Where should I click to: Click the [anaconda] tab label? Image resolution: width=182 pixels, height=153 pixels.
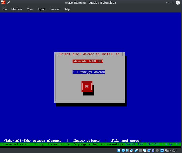[x=9, y=144]
